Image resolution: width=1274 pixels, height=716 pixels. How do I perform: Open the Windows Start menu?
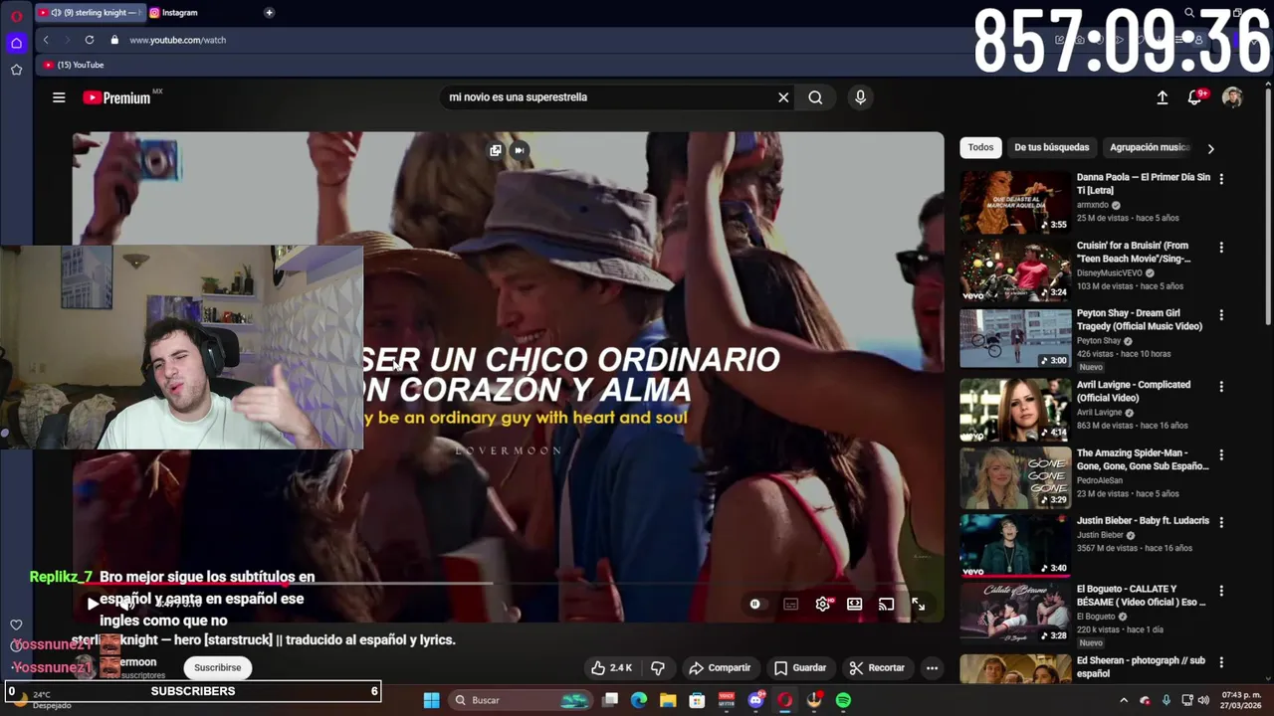[x=431, y=700]
